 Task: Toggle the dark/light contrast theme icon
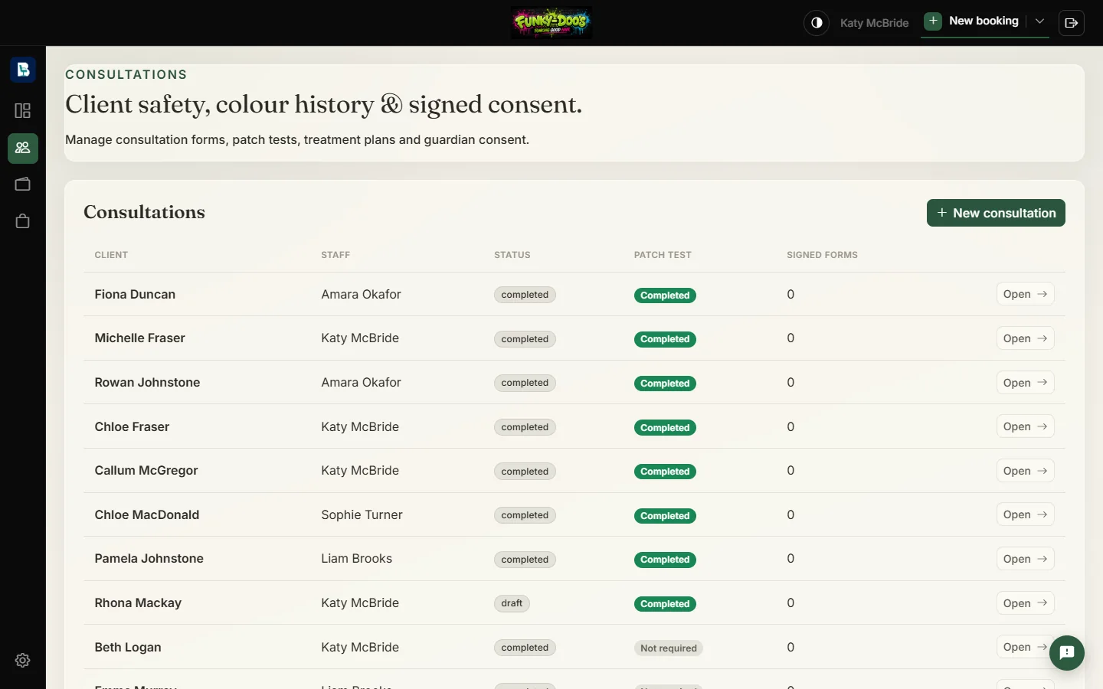coord(817,23)
